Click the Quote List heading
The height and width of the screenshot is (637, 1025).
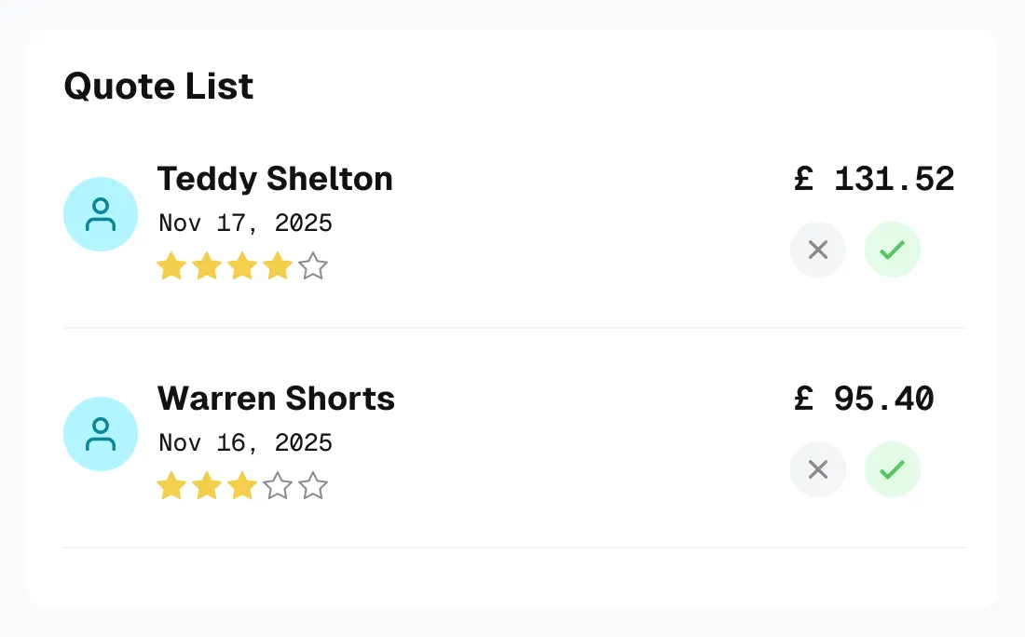tap(158, 87)
